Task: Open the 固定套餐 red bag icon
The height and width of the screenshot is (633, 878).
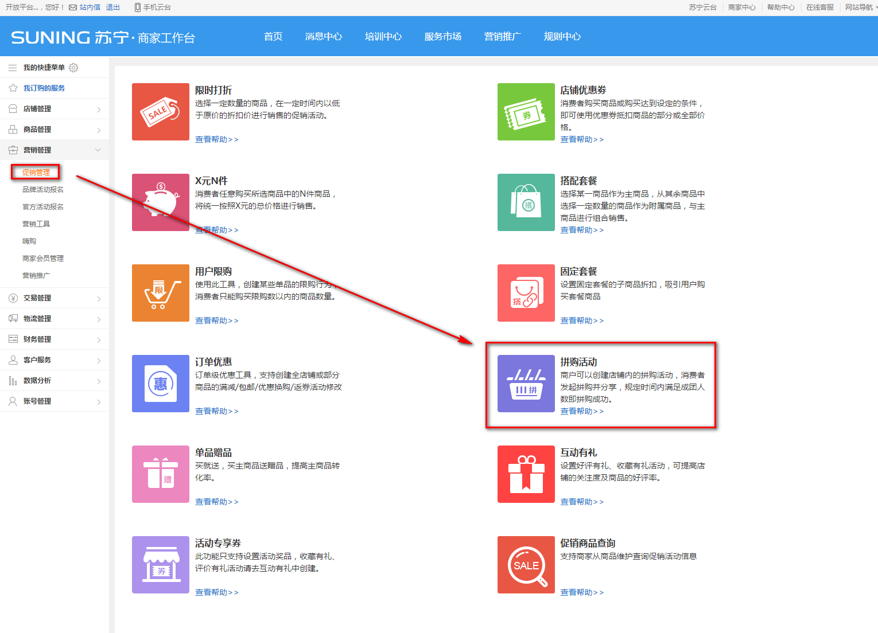Action: 526,293
